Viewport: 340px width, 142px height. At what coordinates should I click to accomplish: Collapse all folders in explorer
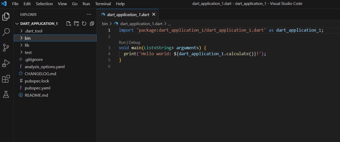click(x=92, y=24)
